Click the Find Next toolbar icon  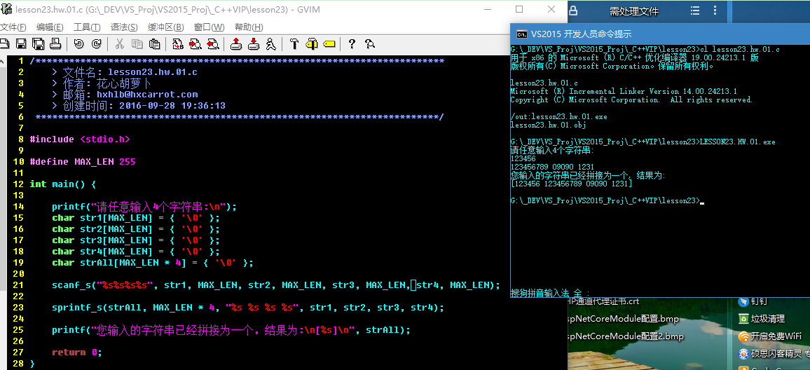pos(195,44)
